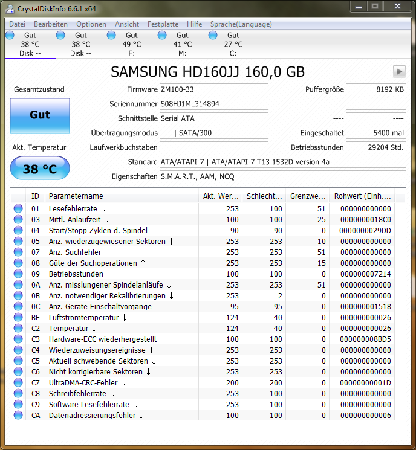Click the CrystalDiskInfo title bar app icon
416x450 pixels.
(10, 9)
